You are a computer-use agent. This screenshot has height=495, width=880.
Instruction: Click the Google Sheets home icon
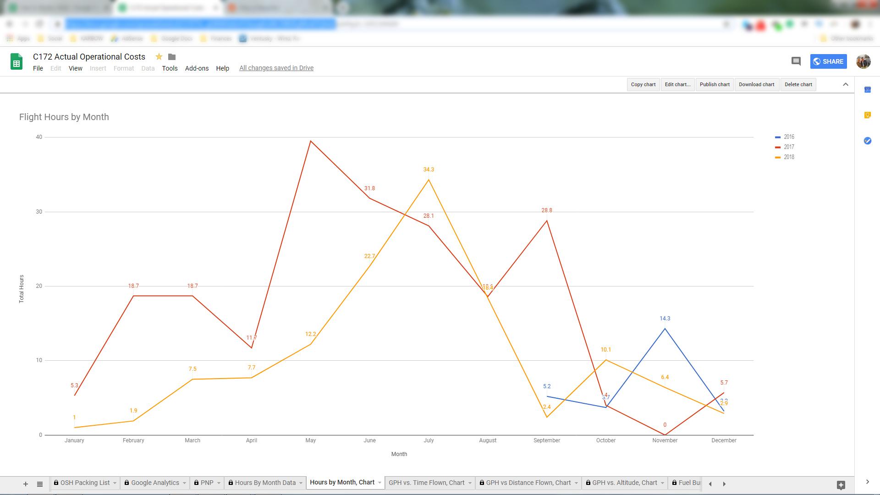click(x=16, y=62)
